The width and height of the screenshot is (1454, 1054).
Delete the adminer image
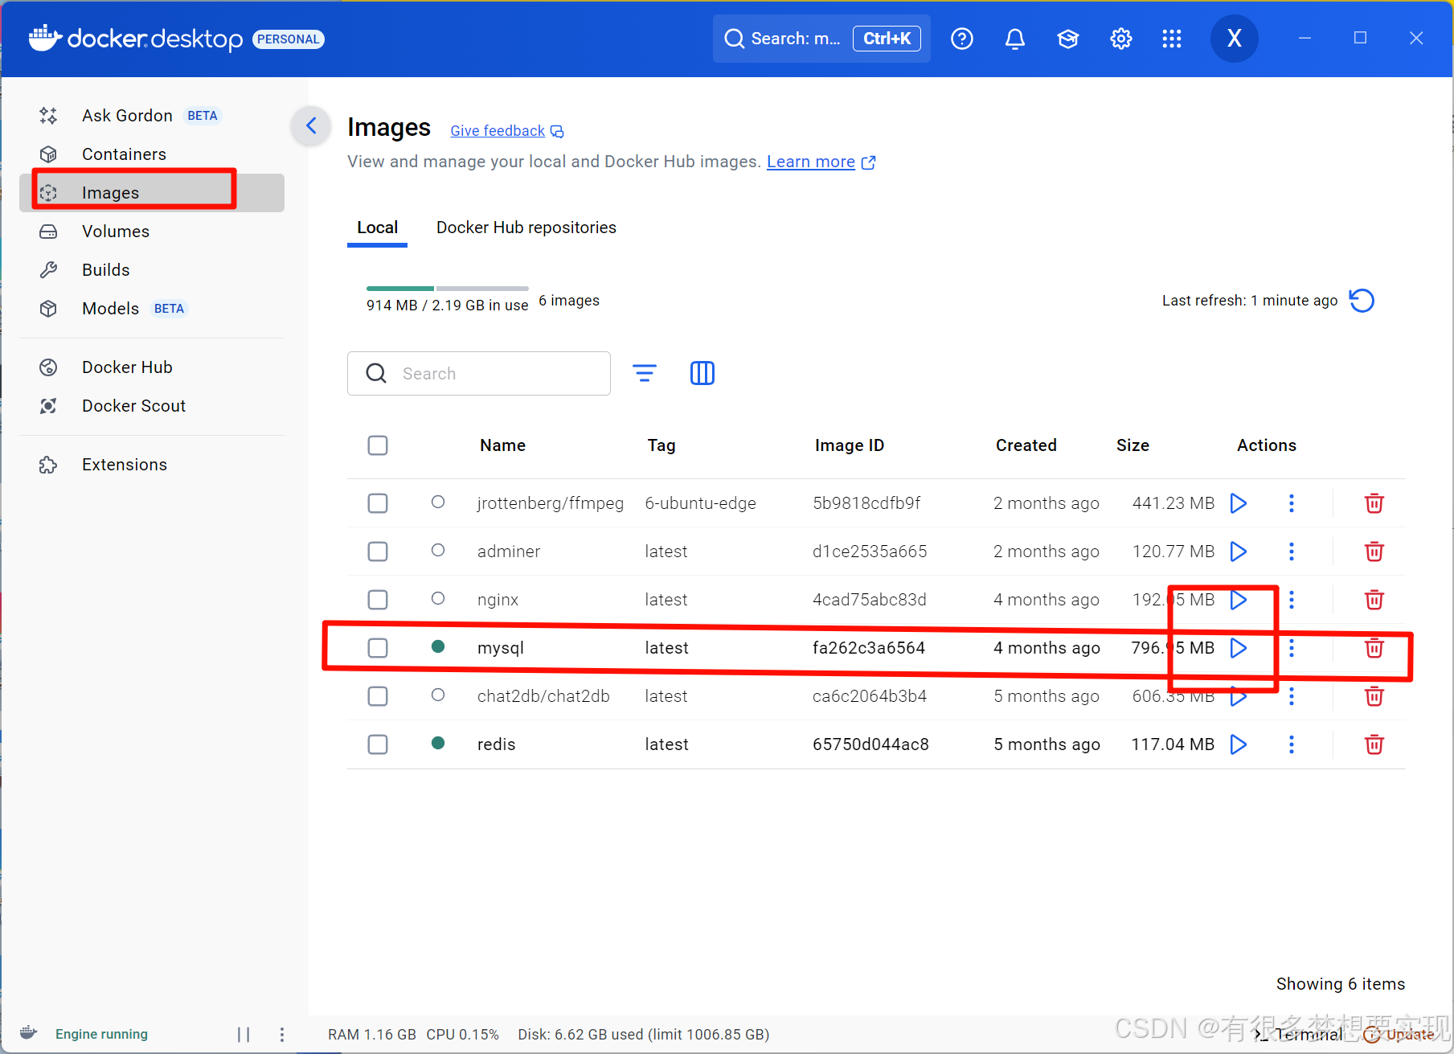tap(1374, 552)
